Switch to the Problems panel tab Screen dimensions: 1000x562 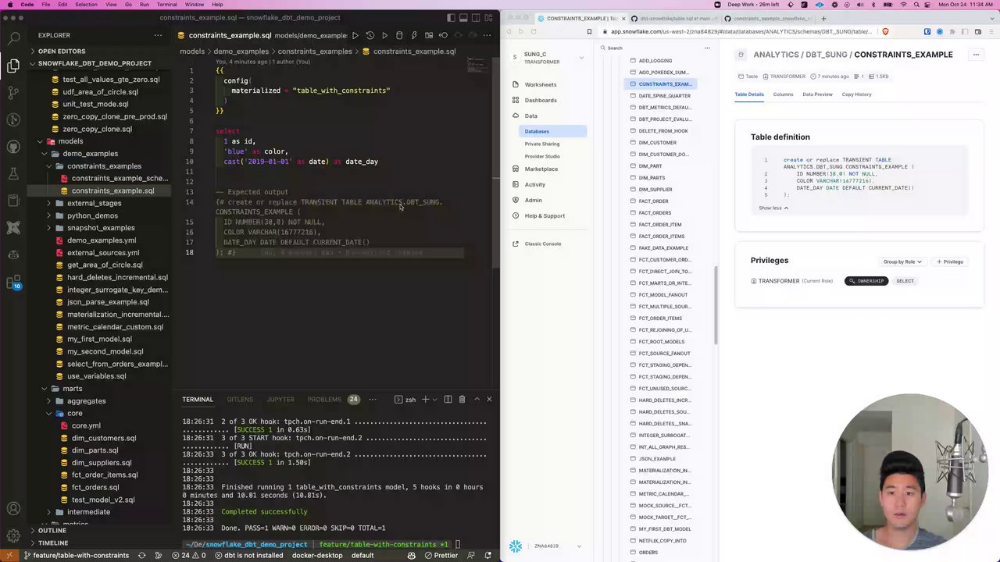[x=324, y=400]
